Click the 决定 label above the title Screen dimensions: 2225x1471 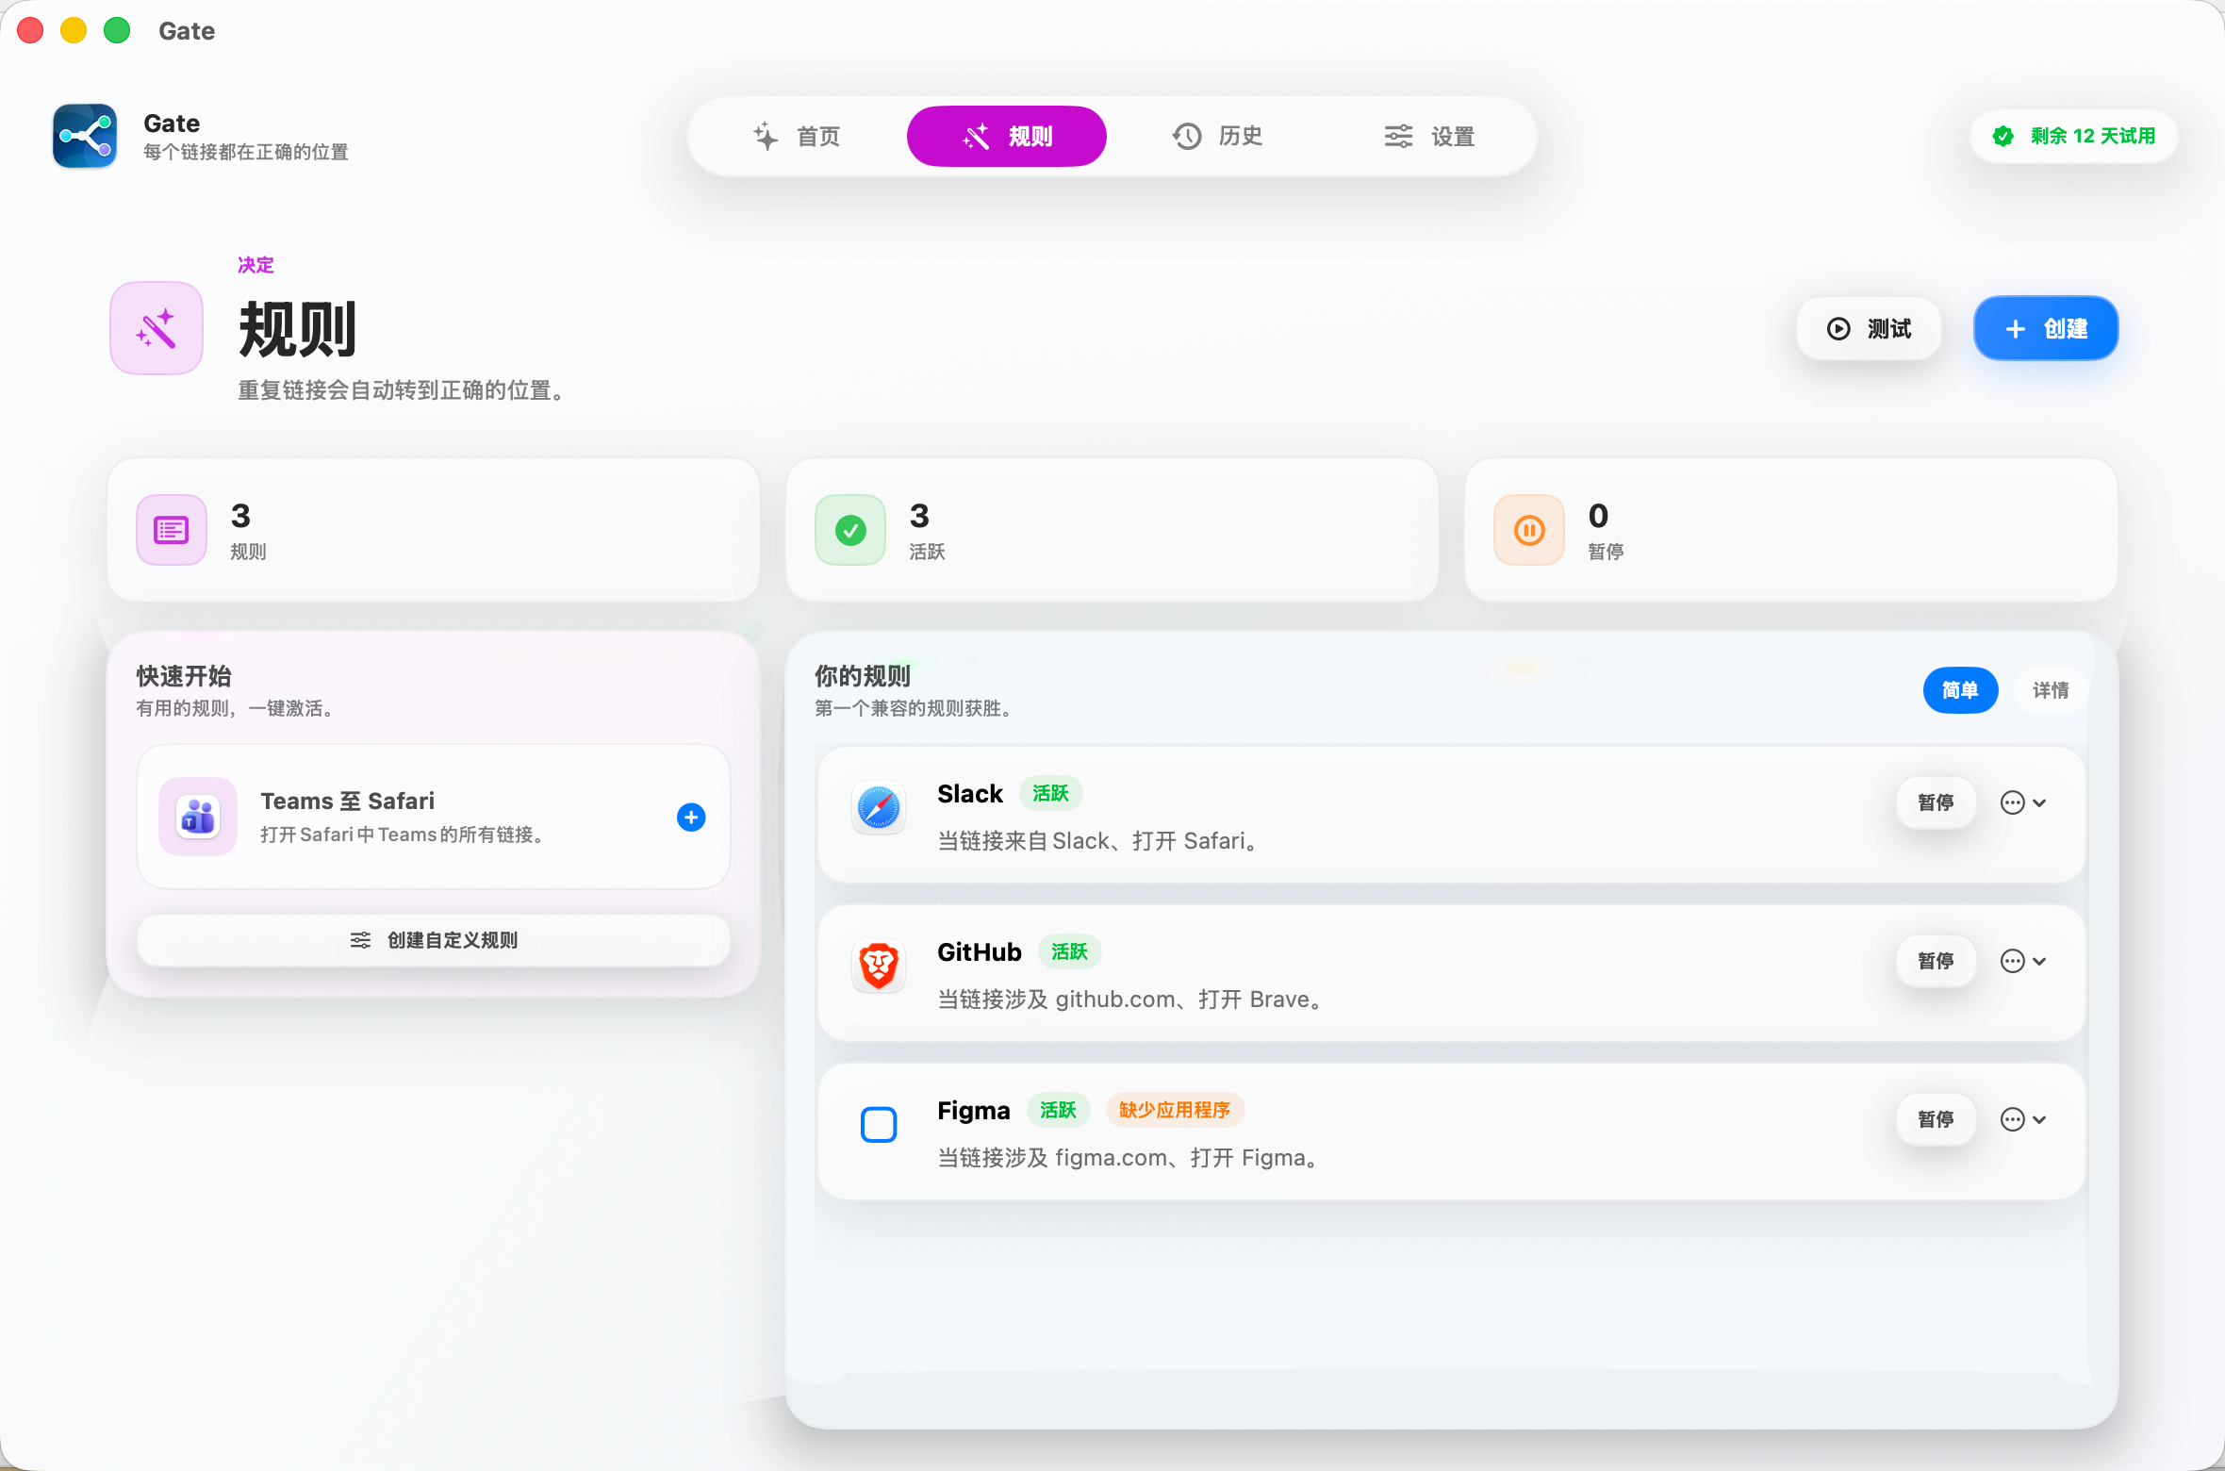coord(255,265)
